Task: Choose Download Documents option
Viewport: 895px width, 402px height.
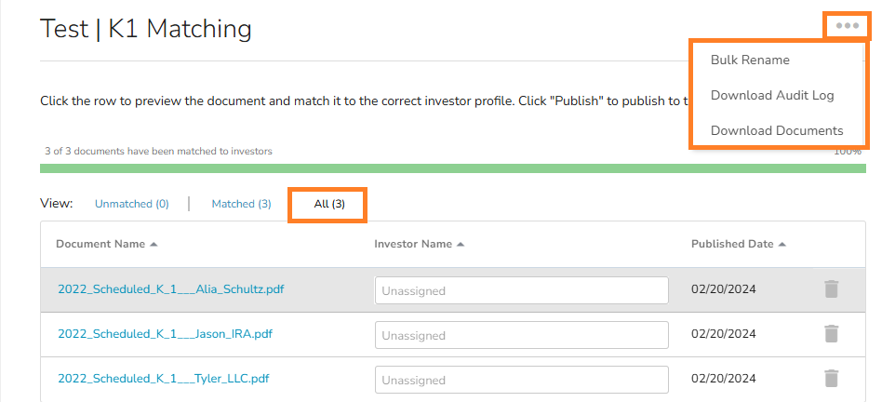Action: [x=777, y=130]
